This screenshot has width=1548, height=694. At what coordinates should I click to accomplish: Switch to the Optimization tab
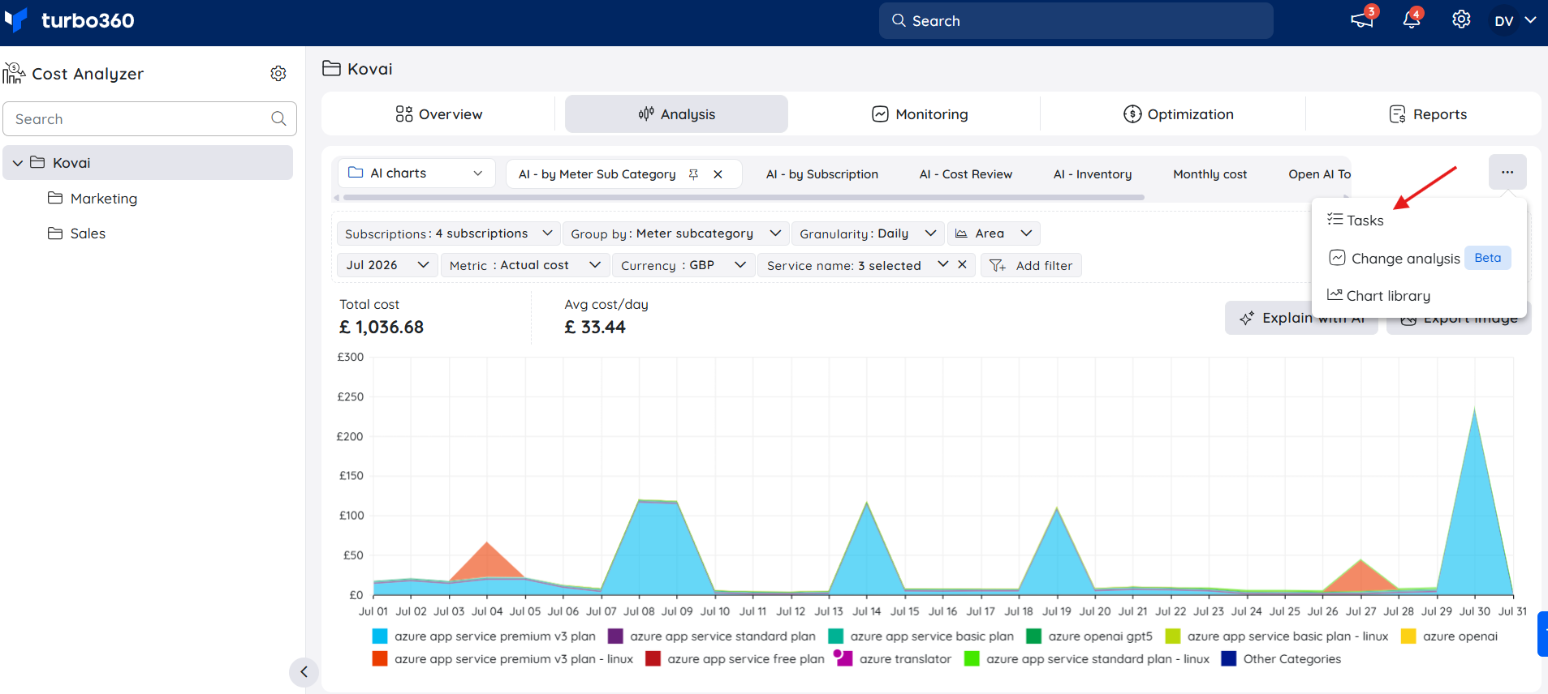pos(1178,114)
